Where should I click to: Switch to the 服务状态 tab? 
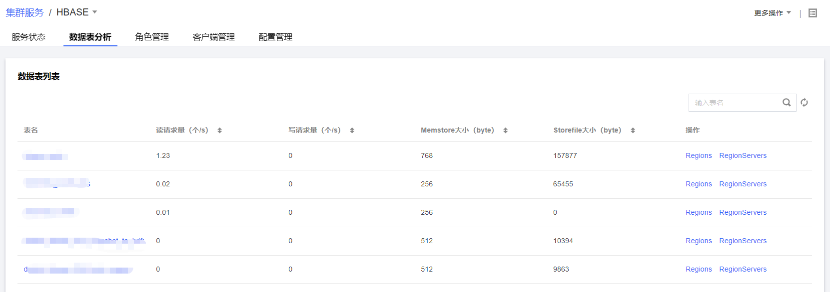[28, 37]
